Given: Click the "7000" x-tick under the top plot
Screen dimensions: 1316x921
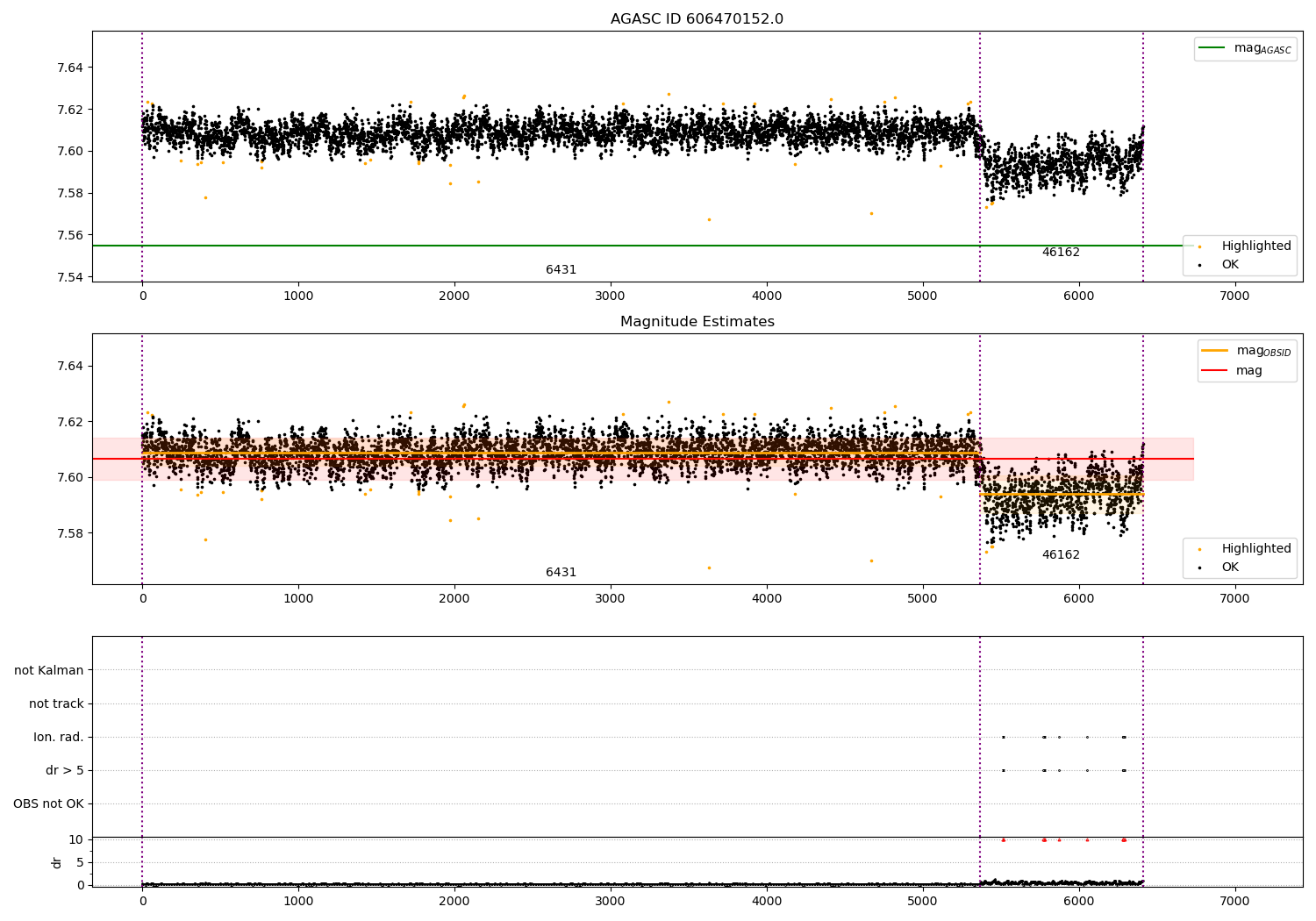Looking at the screenshot, I should 1234,296.
